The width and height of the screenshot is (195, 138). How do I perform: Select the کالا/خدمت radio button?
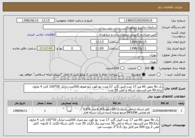[122, 68]
